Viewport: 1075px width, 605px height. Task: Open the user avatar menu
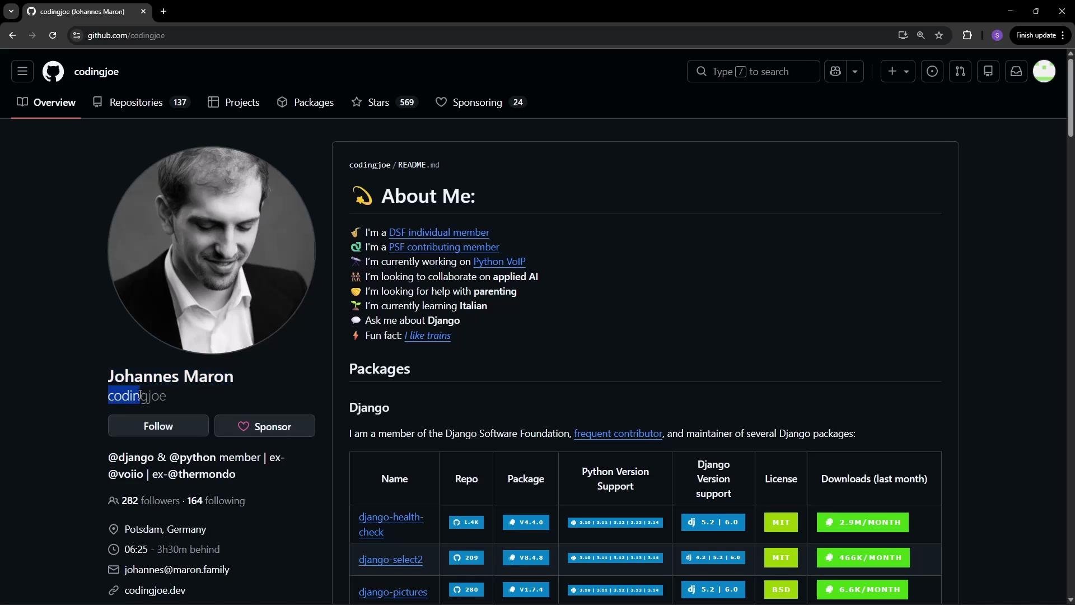(x=1044, y=72)
